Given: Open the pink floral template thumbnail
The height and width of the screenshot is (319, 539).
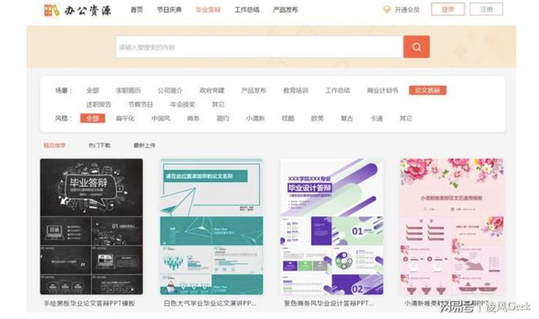Looking at the screenshot, I should (x=452, y=227).
